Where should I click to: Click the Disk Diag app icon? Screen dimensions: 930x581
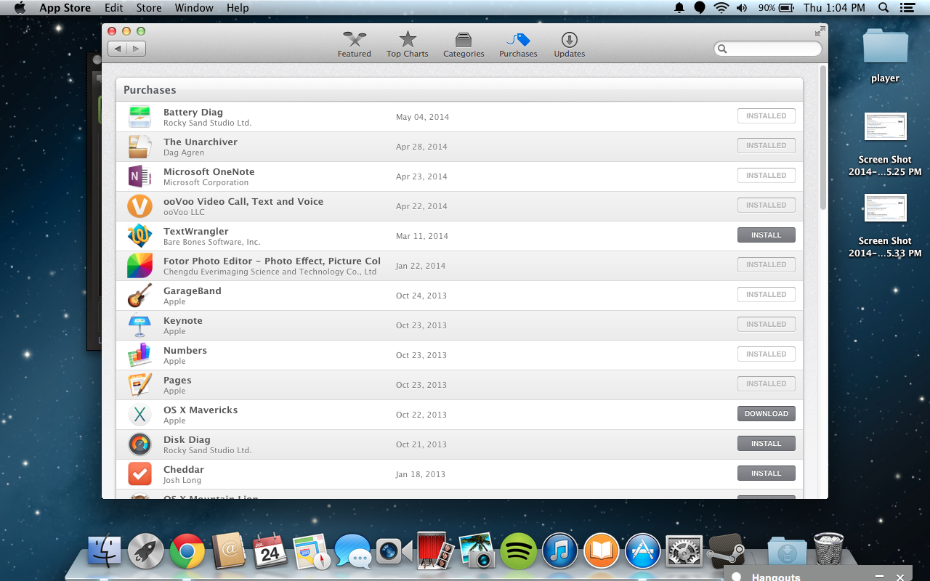pos(139,444)
